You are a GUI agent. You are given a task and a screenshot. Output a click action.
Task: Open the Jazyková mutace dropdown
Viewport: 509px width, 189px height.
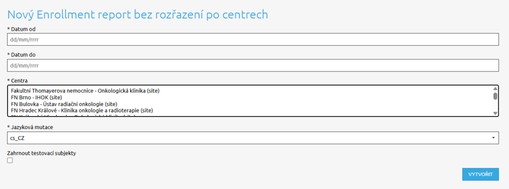pos(253,138)
